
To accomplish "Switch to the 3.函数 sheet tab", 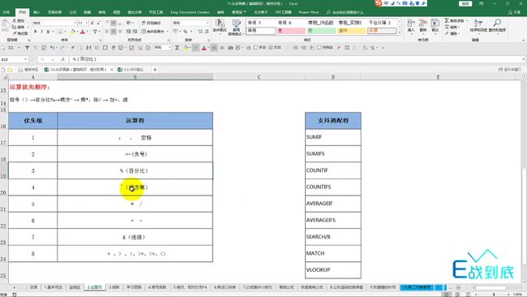I will [x=114, y=287].
